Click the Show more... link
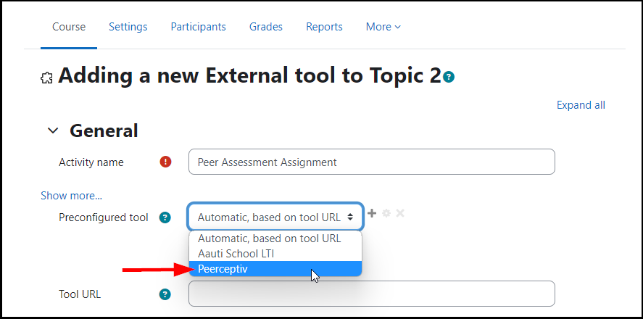 point(71,196)
